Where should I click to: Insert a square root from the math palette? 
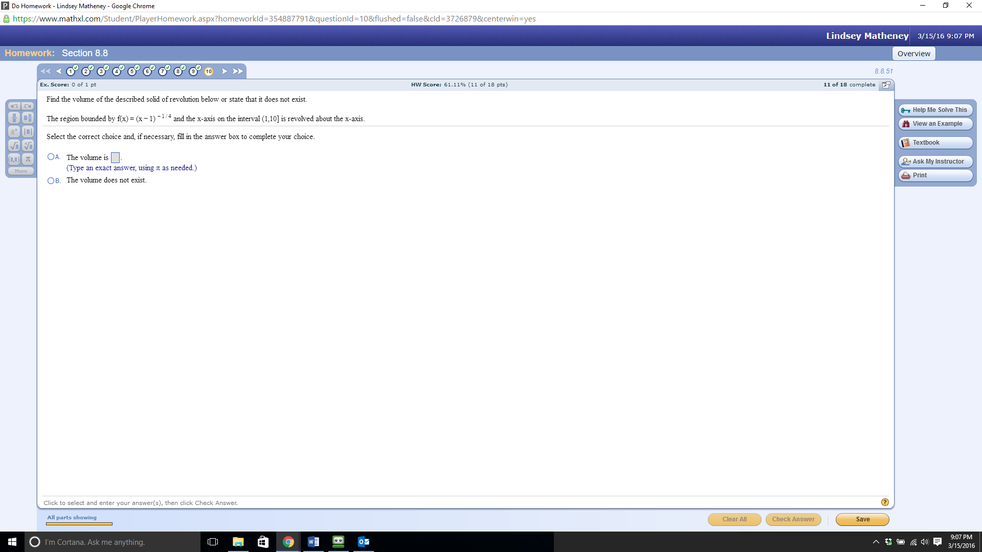point(13,146)
